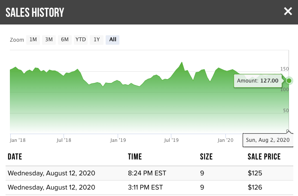The width and height of the screenshot is (298, 196).
Task: Click the SIZE column header
Action: (206, 157)
